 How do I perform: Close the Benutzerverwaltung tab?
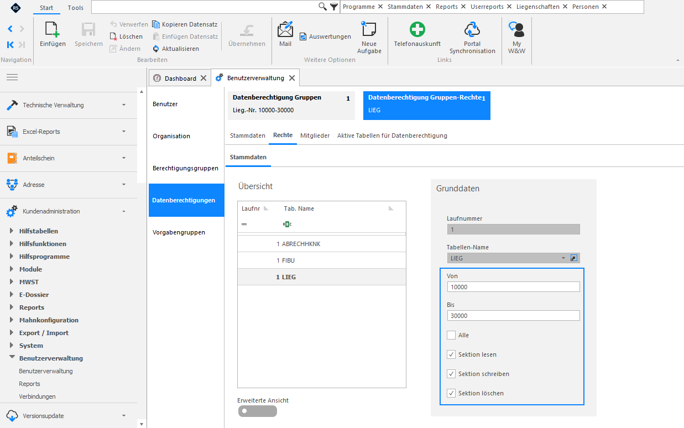click(x=292, y=79)
